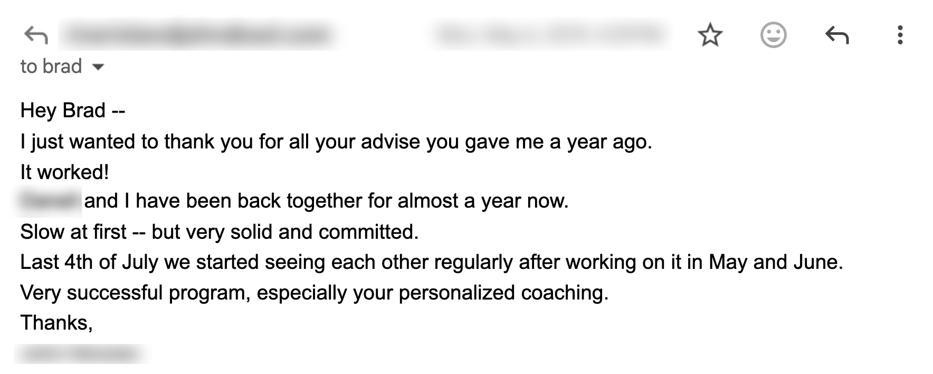Image resolution: width=933 pixels, height=374 pixels.
Task: Star this email message
Action: (709, 35)
